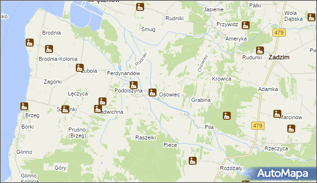Select the Glinno label

[x=24, y=152]
